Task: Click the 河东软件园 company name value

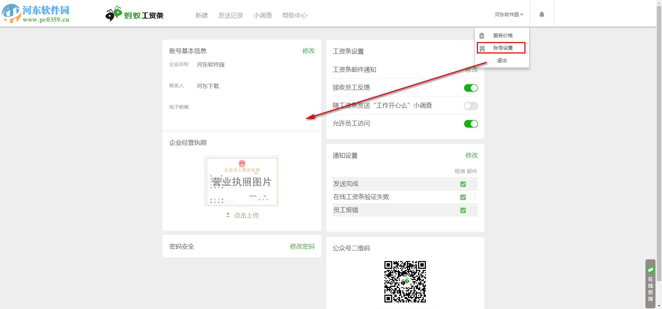Action: [211, 64]
